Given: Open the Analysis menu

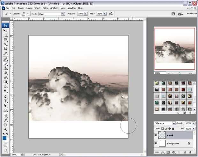Looking at the screenshot, I should point(54,8).
